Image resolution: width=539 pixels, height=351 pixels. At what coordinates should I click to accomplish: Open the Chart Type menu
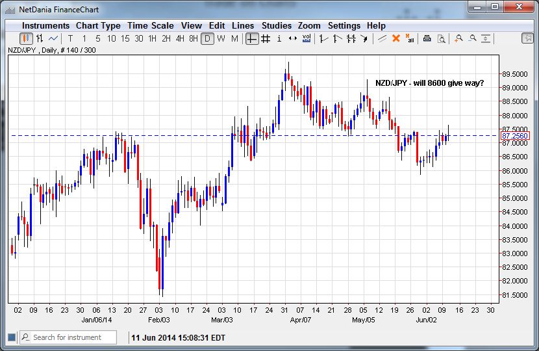(x=98, y=26)
